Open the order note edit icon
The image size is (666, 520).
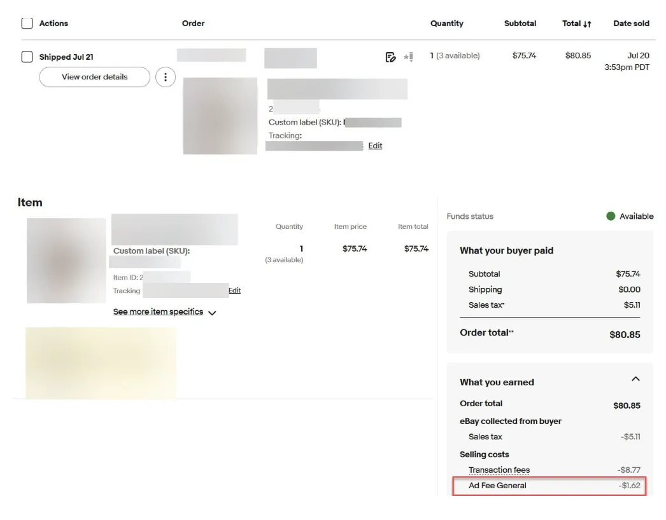click(x=390, y=57)
